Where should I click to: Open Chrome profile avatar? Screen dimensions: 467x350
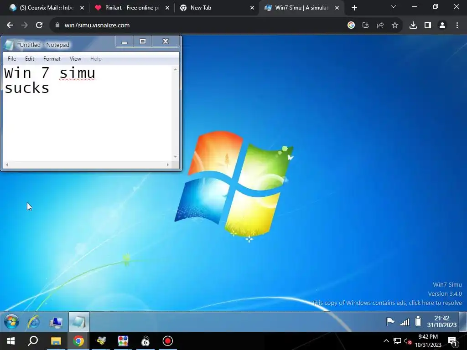click(x=442, y=26)
